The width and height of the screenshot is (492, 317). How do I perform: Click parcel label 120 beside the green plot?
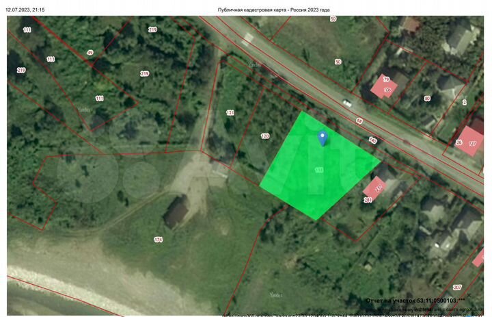tap(265, 136)
